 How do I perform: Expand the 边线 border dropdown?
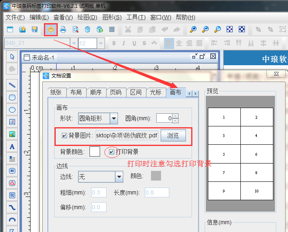click(x=119, y=177)
